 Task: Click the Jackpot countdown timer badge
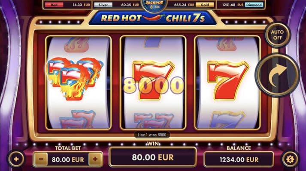(154, 5)
